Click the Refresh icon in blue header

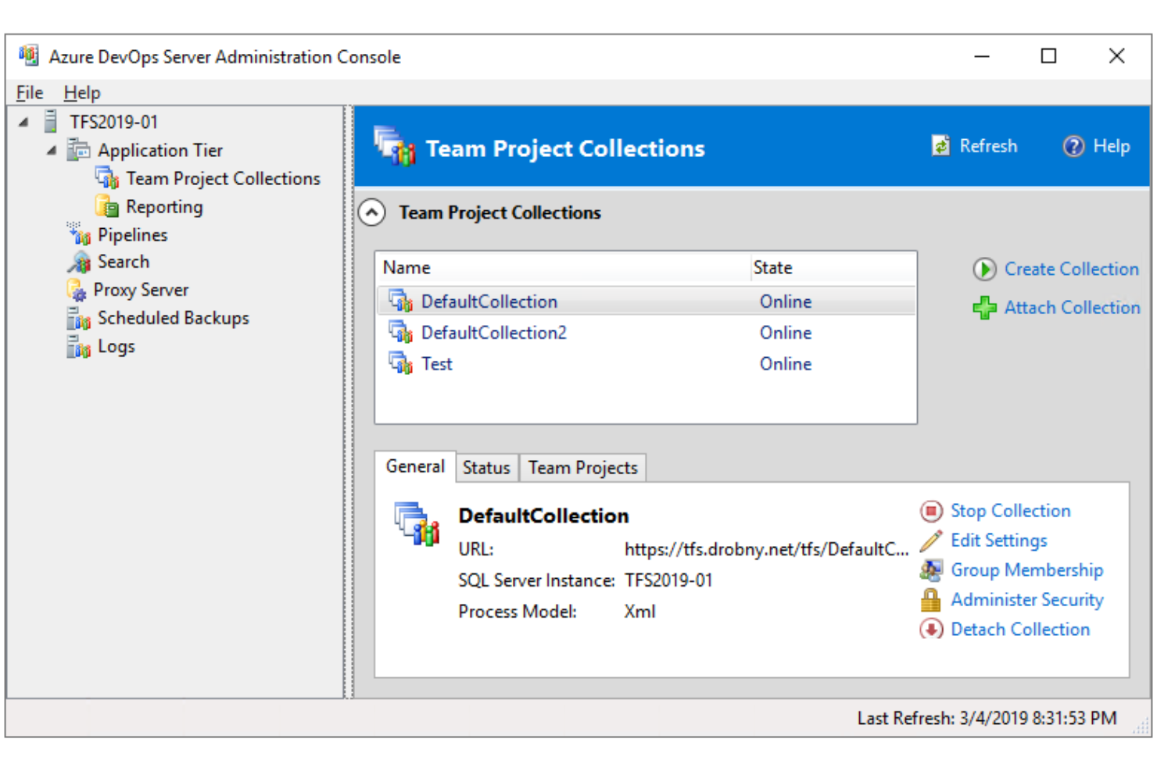(940, 146)
